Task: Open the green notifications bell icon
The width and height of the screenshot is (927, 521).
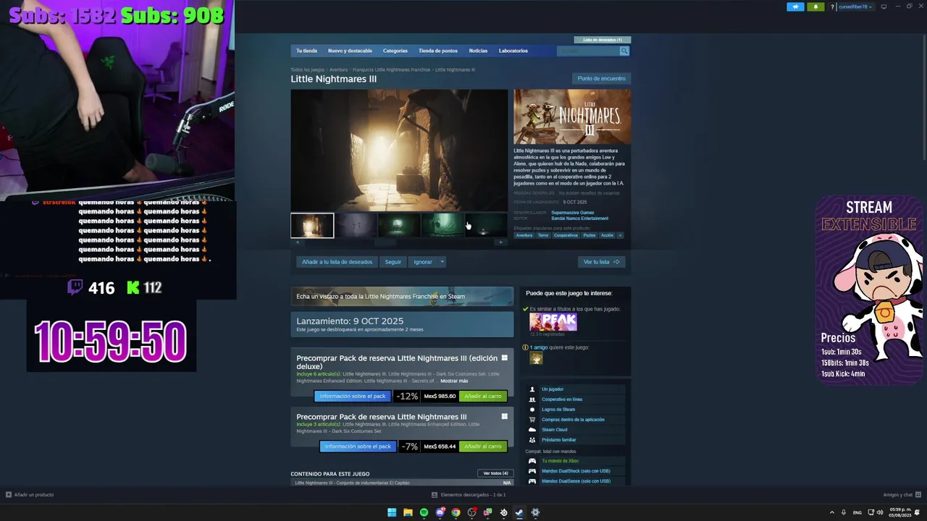Action: point(815,7)
